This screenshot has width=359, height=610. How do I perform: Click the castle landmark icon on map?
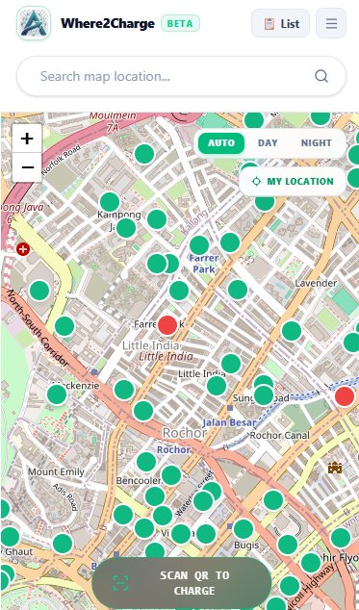[x=335, y=468]
